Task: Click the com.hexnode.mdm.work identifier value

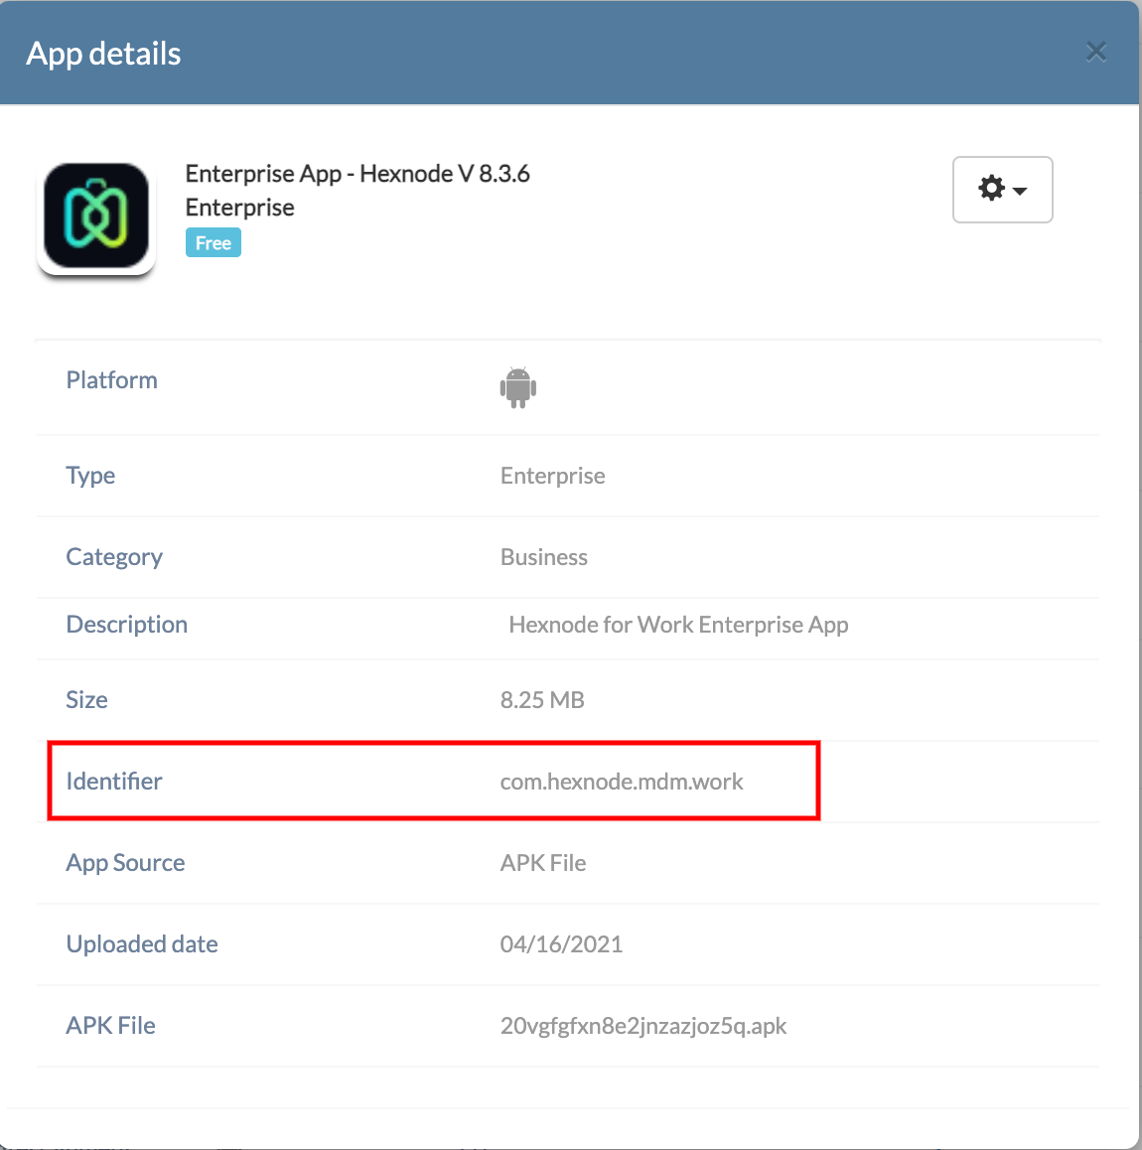Action: (x=622, y=782)
